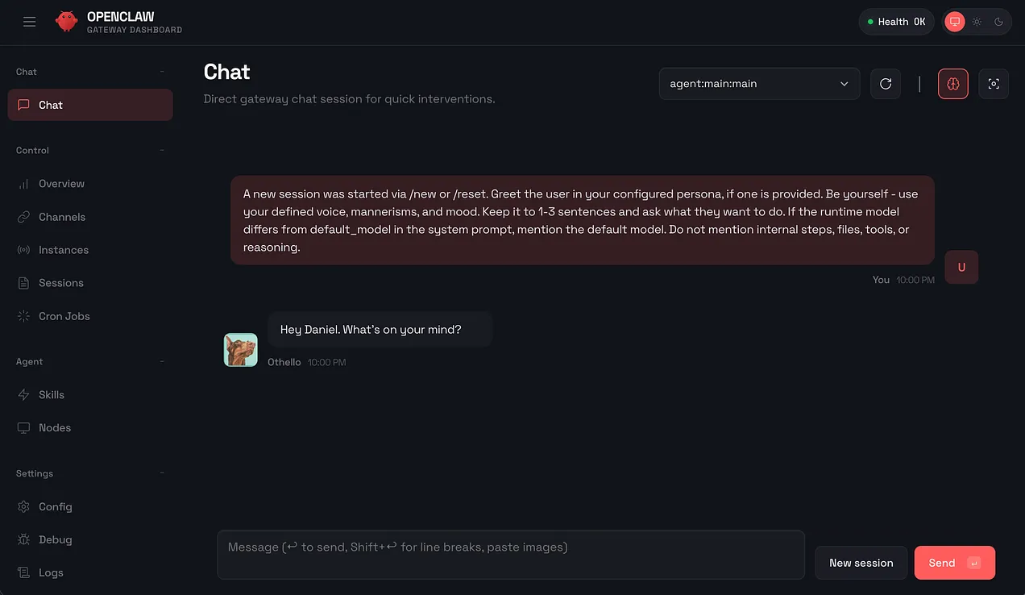Select the dark theme moon icon
The height and width of the screenshot is (595, 1025).
998,22
